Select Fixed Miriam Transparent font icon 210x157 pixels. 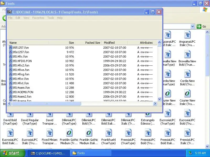point(50,133)
